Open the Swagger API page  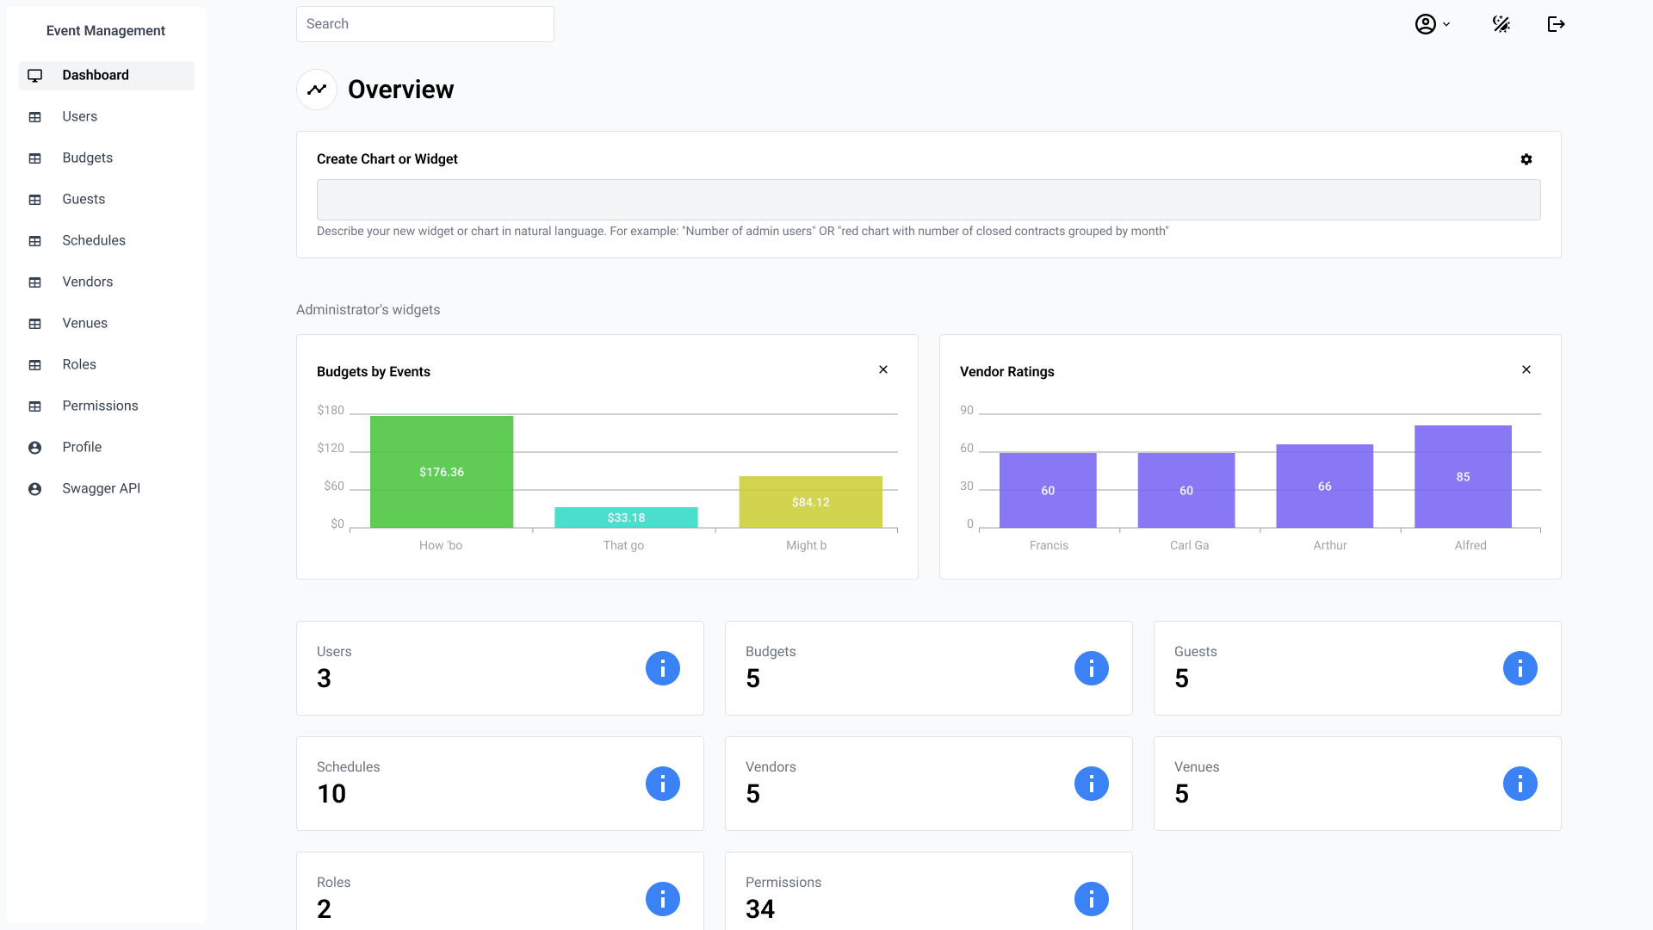tap(101, 488)
